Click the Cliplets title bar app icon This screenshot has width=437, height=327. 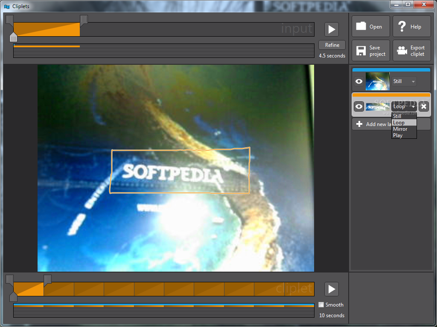point(7,6)
